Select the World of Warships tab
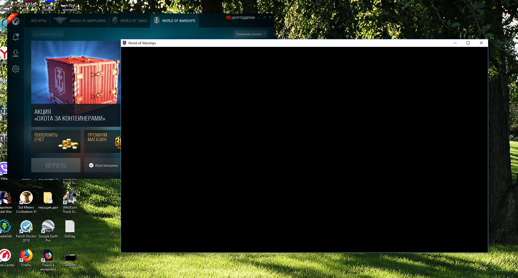The image size is (518, 278). pyautogui.click(x=174, y=21)
